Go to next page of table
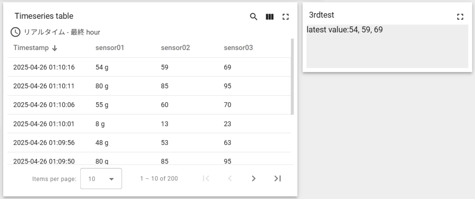This screenshot has width=475, height=199. click(x=254, y=178)
